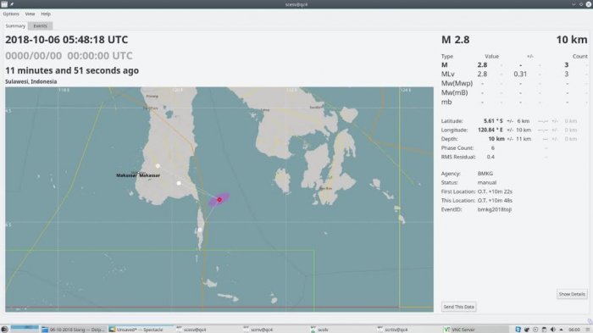The image size is (593, 333).
Task: Click the Show Details button
Action: 572,294
